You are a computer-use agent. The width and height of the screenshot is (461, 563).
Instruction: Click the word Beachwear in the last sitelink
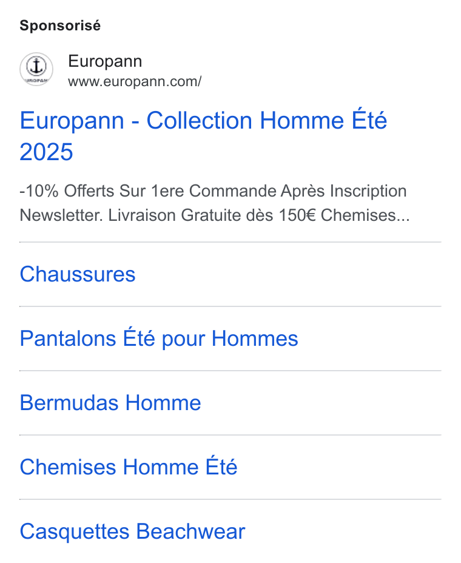(x=191, y=531)
